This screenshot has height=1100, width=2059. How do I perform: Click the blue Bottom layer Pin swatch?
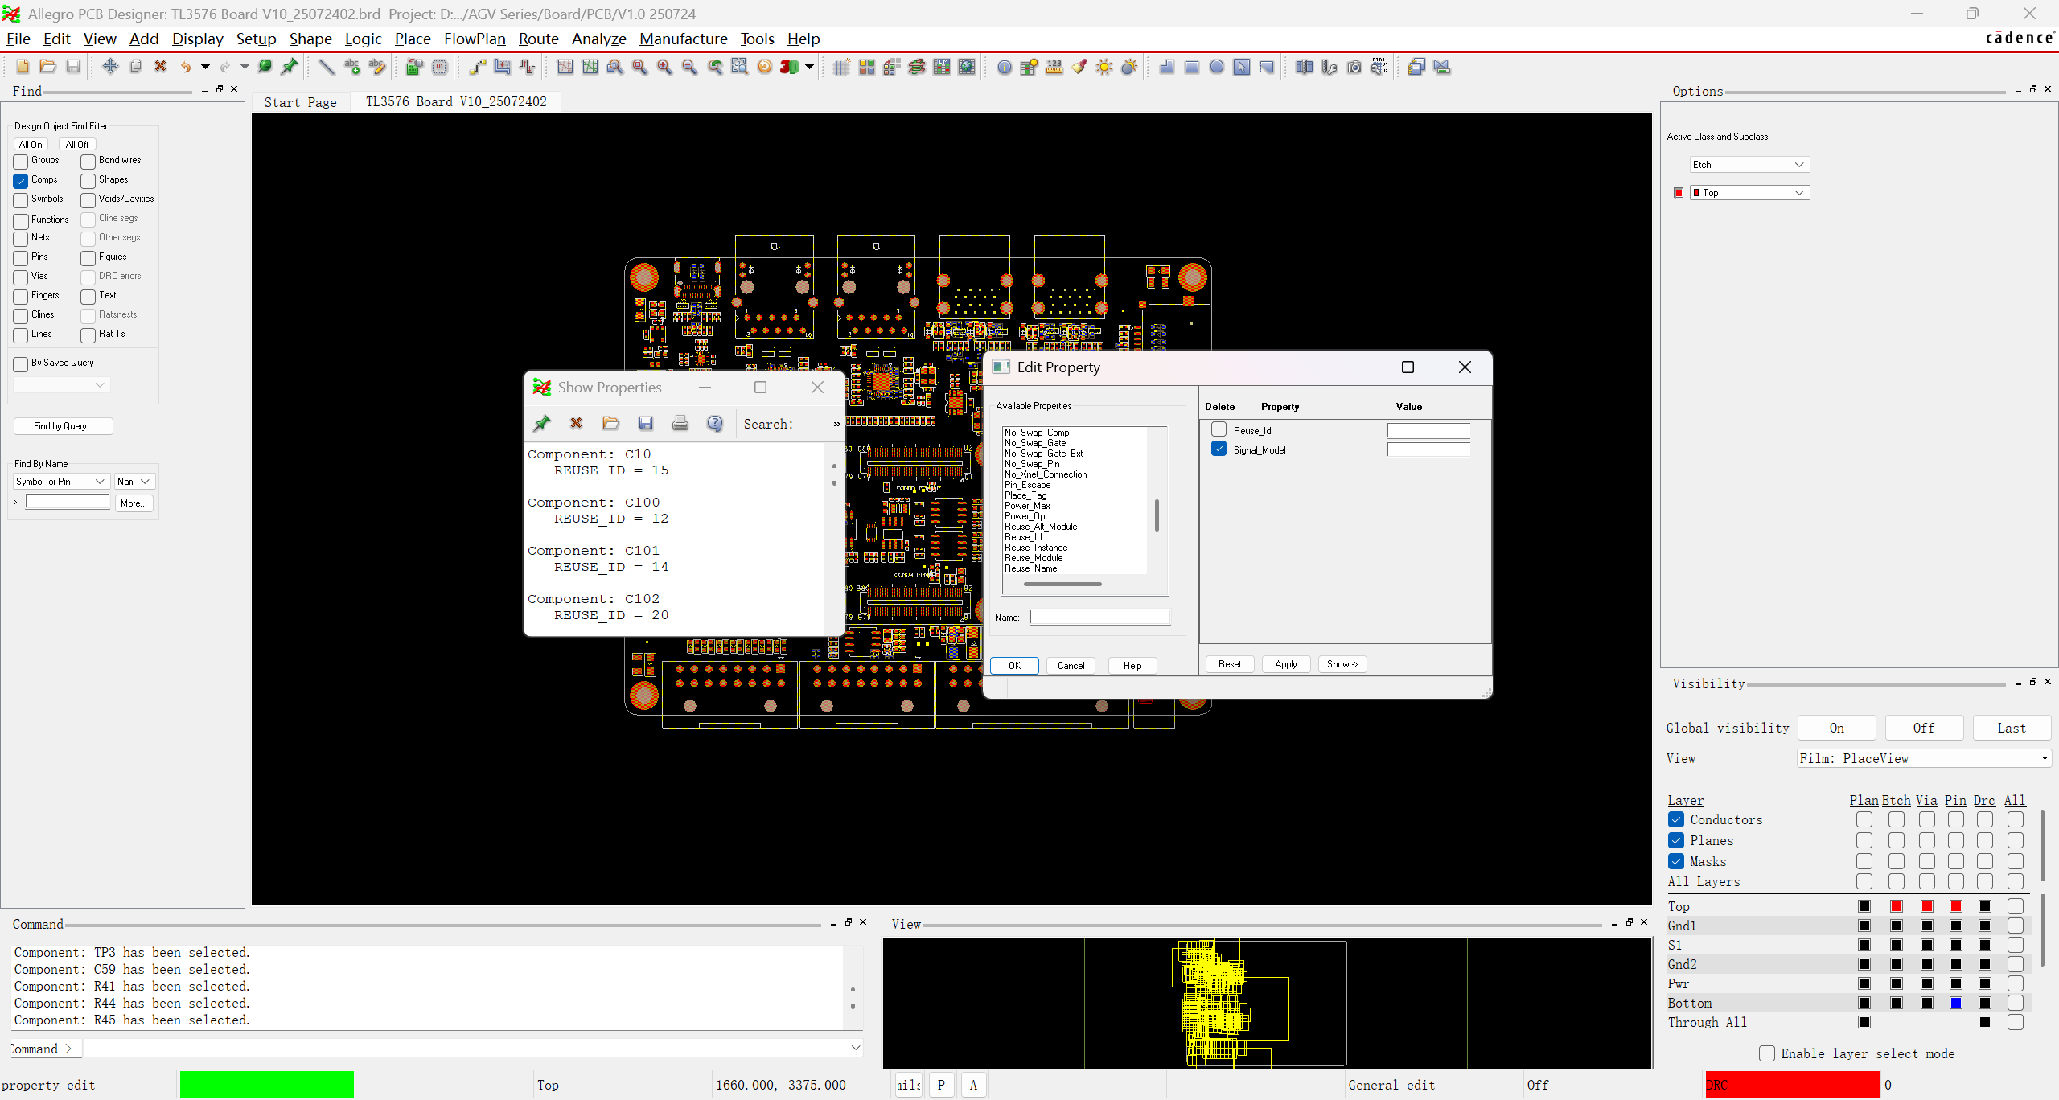click(x=1956, y=1003)
